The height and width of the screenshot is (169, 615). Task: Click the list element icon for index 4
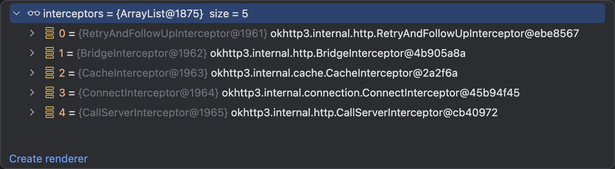coord(50,113)
